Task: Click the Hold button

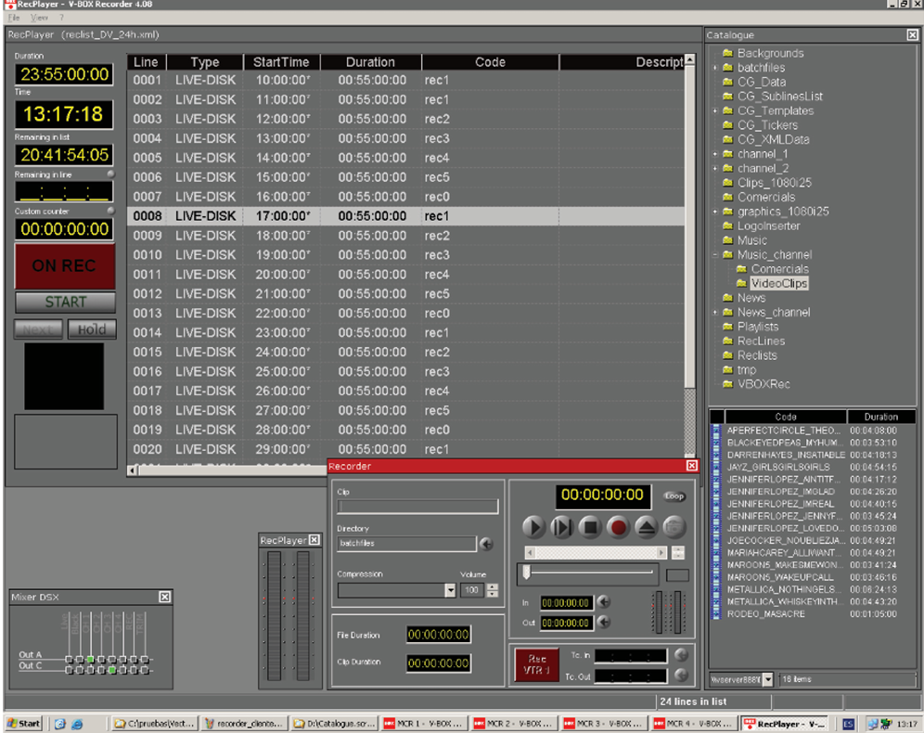Action: click(x=91, y=329)
